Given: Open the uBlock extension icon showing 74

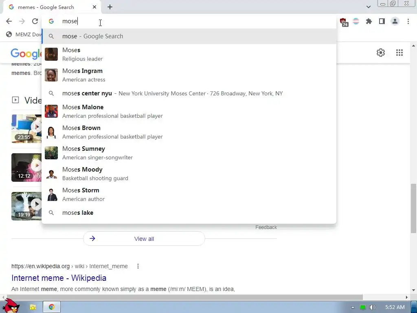Looking at the screenshot, I should click(x=343, y=22).
